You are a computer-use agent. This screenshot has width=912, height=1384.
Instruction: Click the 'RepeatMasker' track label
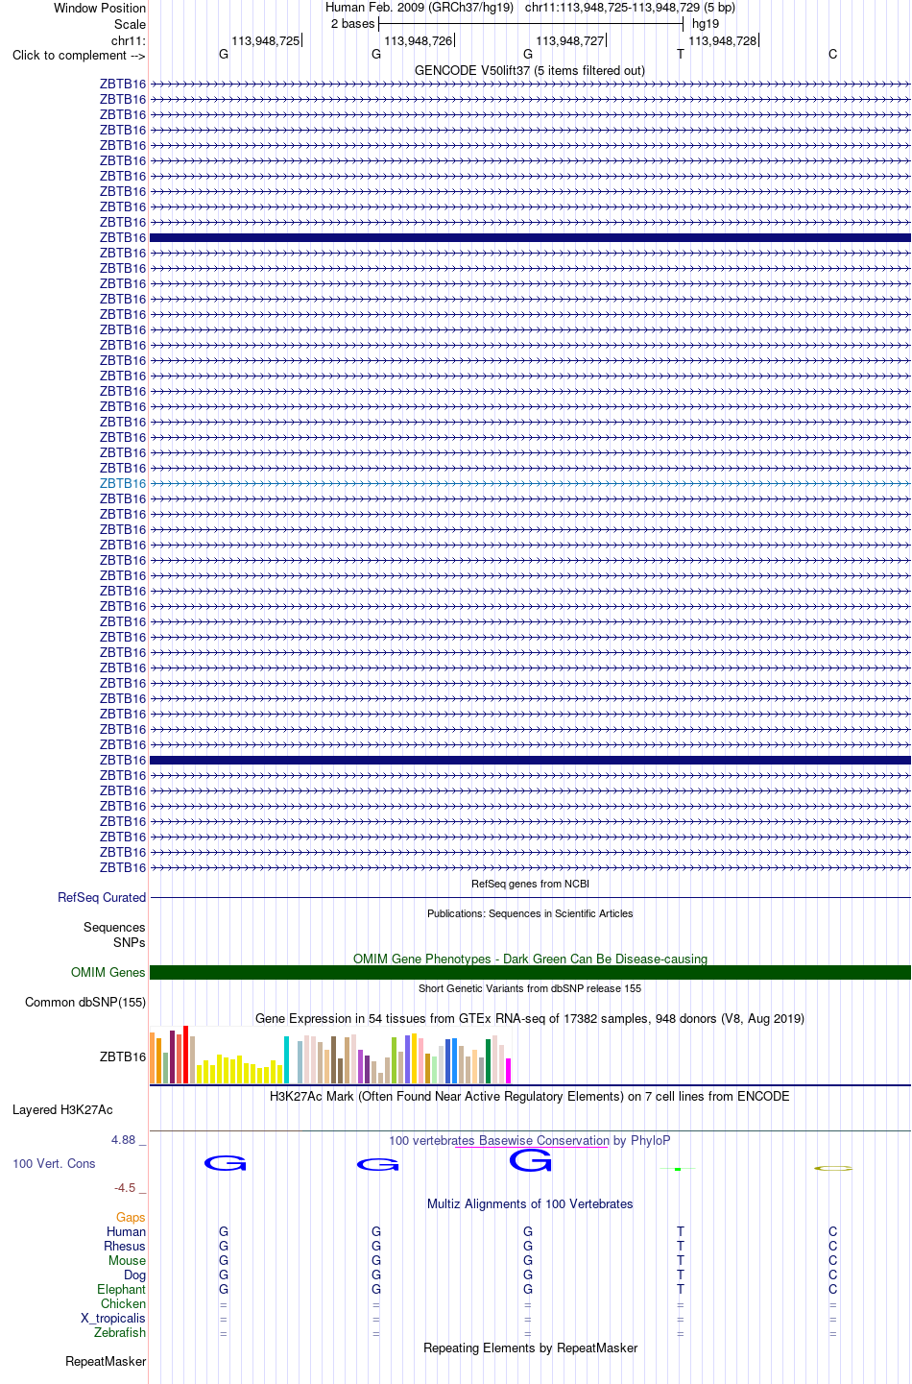(106, 1361)
